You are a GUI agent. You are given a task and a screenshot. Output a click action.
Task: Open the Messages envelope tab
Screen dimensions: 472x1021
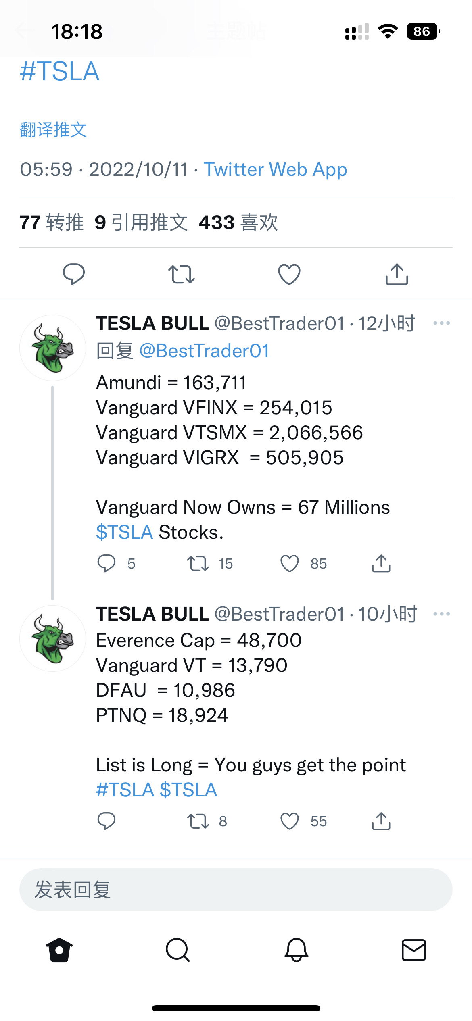414,950
